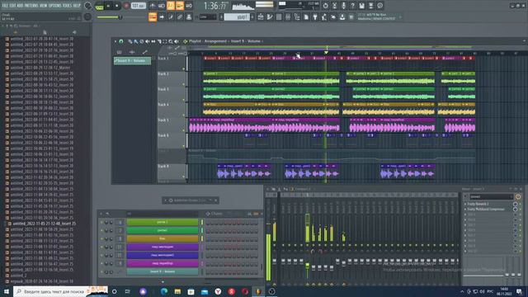Screen dimensions: 528x297
Task: Click the transport Stop button
Action: click(x=117, y=6)
